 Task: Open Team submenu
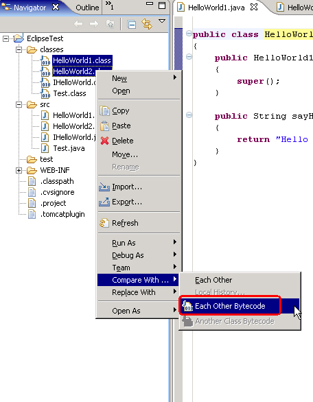tap(139, 268)
